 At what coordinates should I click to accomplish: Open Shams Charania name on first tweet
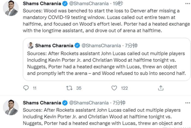click(x=42, y=4)
